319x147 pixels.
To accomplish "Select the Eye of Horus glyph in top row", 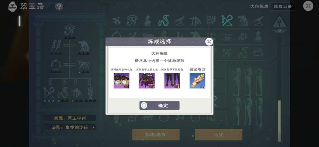I will [132, 21].
